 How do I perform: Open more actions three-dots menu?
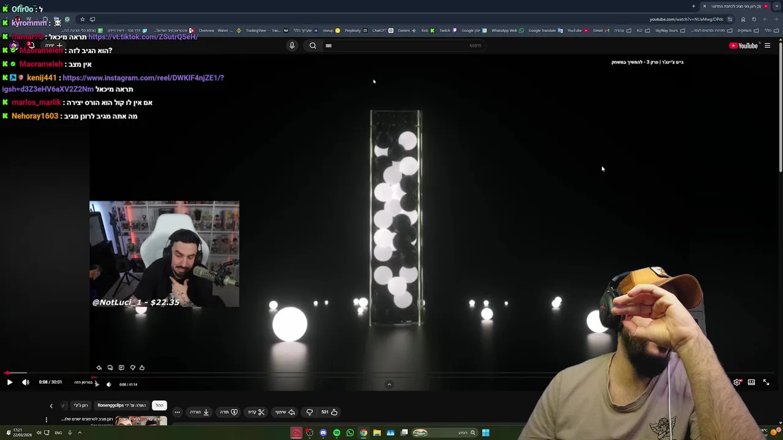point(177,412)
